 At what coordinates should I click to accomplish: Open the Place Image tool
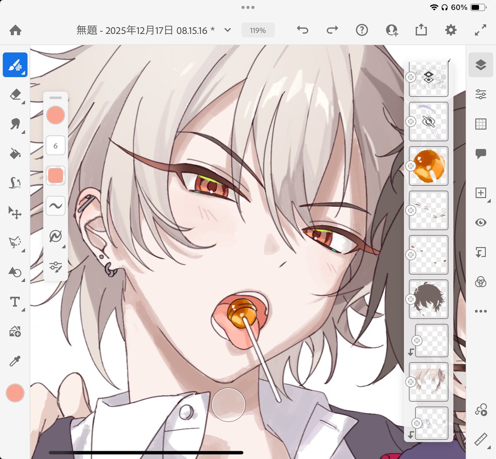point(15,331)
